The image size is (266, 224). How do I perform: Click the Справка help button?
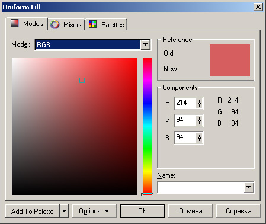[238, 211]
